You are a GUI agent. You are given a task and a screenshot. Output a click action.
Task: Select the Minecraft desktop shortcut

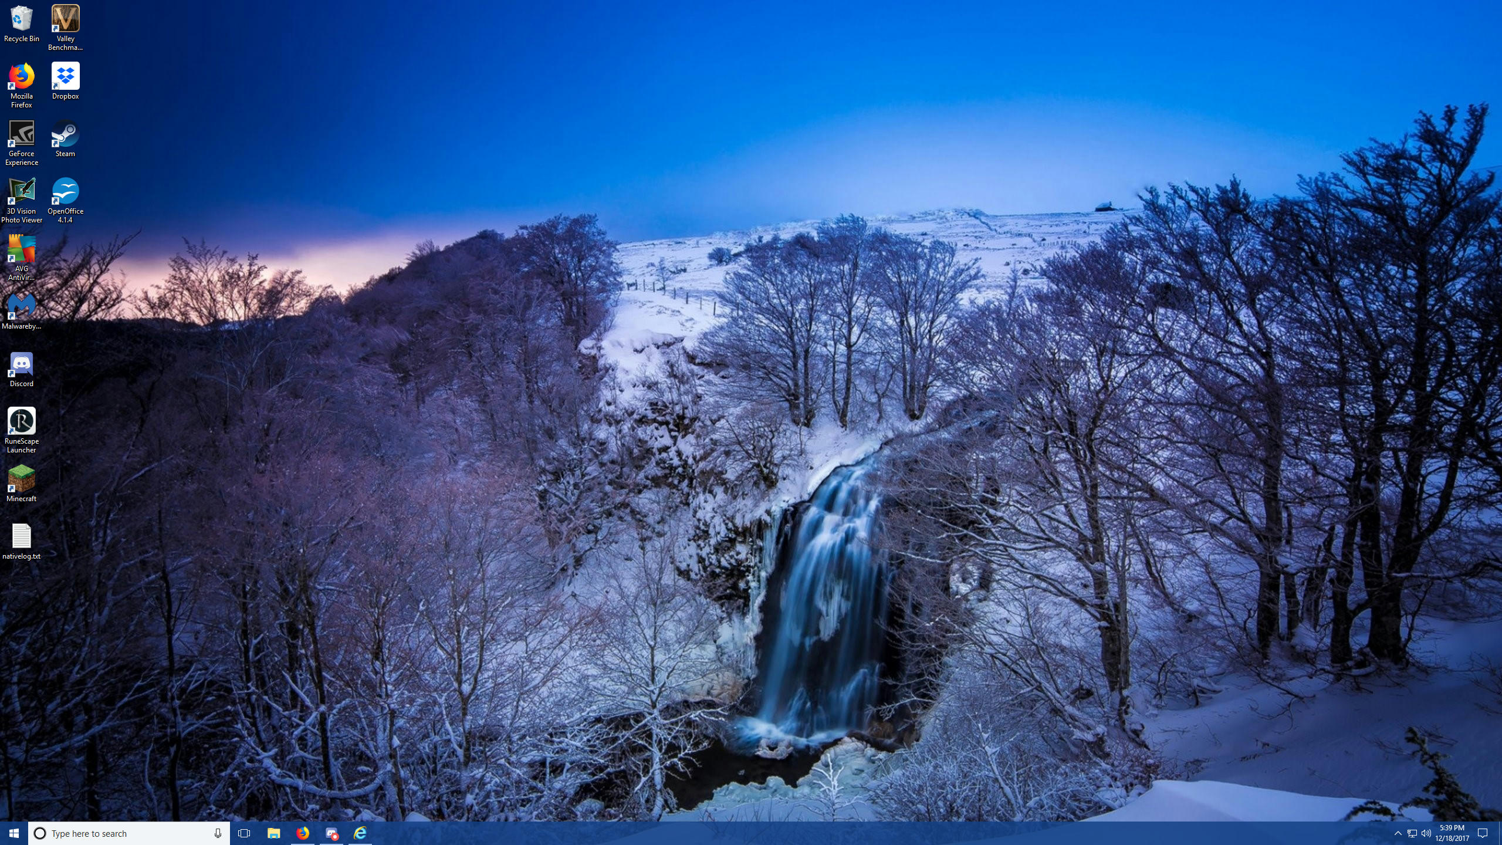(x=22, y=484)
